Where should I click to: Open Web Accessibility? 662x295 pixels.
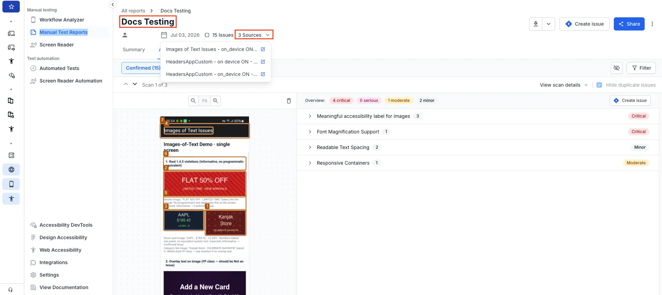[x=60, y=250]
